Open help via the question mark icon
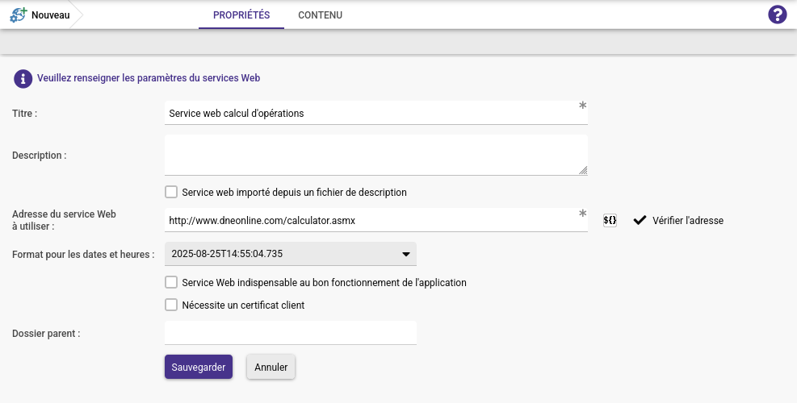The image size is (797, 403). 777,15
